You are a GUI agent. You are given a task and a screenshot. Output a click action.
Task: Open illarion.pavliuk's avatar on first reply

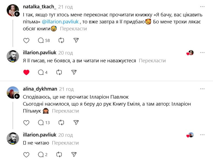(13, 56)
